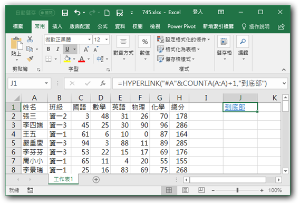Open the 數值 percent number group
This screenshot has height=204, width=299.
pos(145,48)
